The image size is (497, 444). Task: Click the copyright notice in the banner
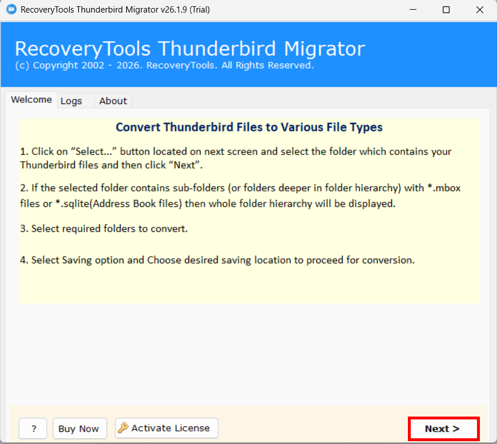click(165, 65)
